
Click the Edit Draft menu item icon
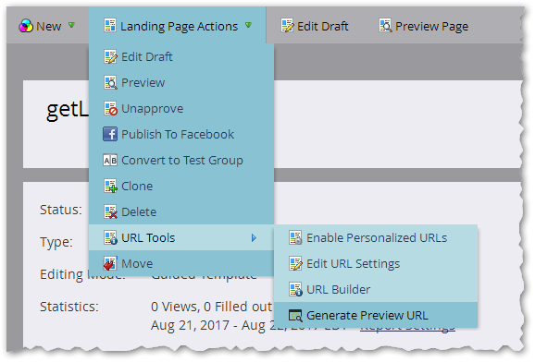tap(110, 57)
